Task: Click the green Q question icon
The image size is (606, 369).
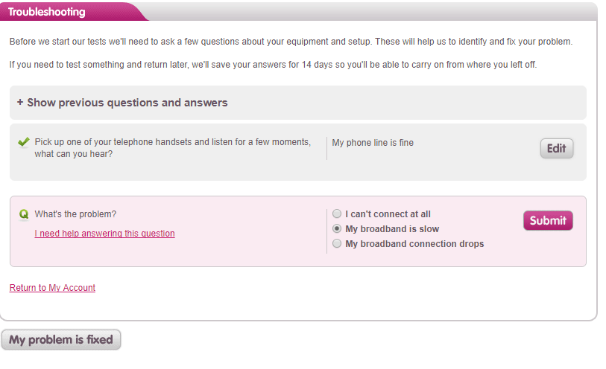Action: pyautogui.click(x=24, y=215)
